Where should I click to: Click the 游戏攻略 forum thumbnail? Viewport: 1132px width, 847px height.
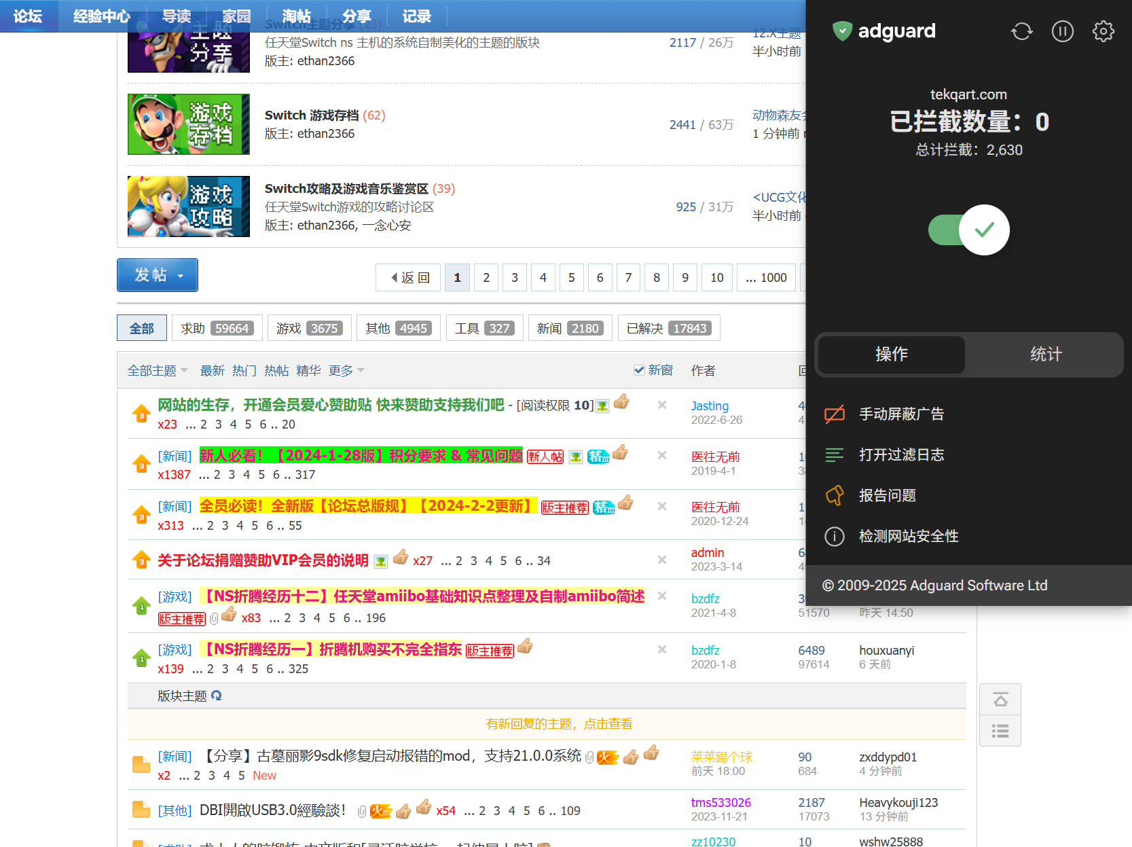[x=189, y=206]
